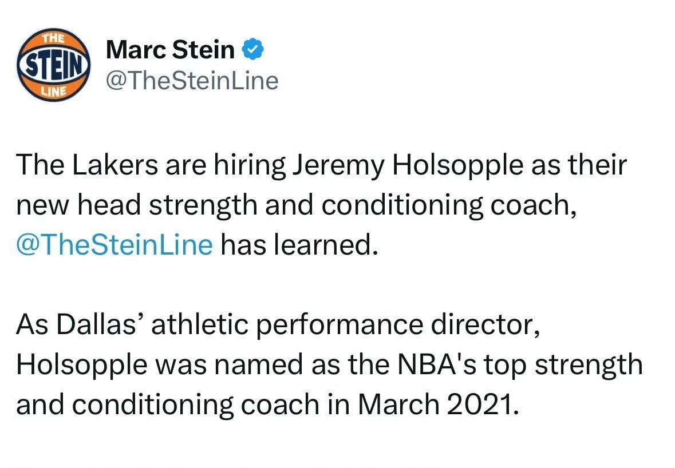The height and width of the screenshot is (468, 675).
Task: Click "conditioning coach," in the first paragraph
Action: [x=448, y=206]
